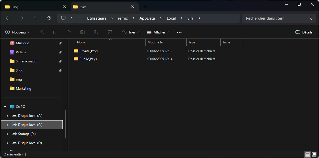Select Private_keys folder name
Image resolution: width=319 pixels, height=158 pixels.
(88, 51)
